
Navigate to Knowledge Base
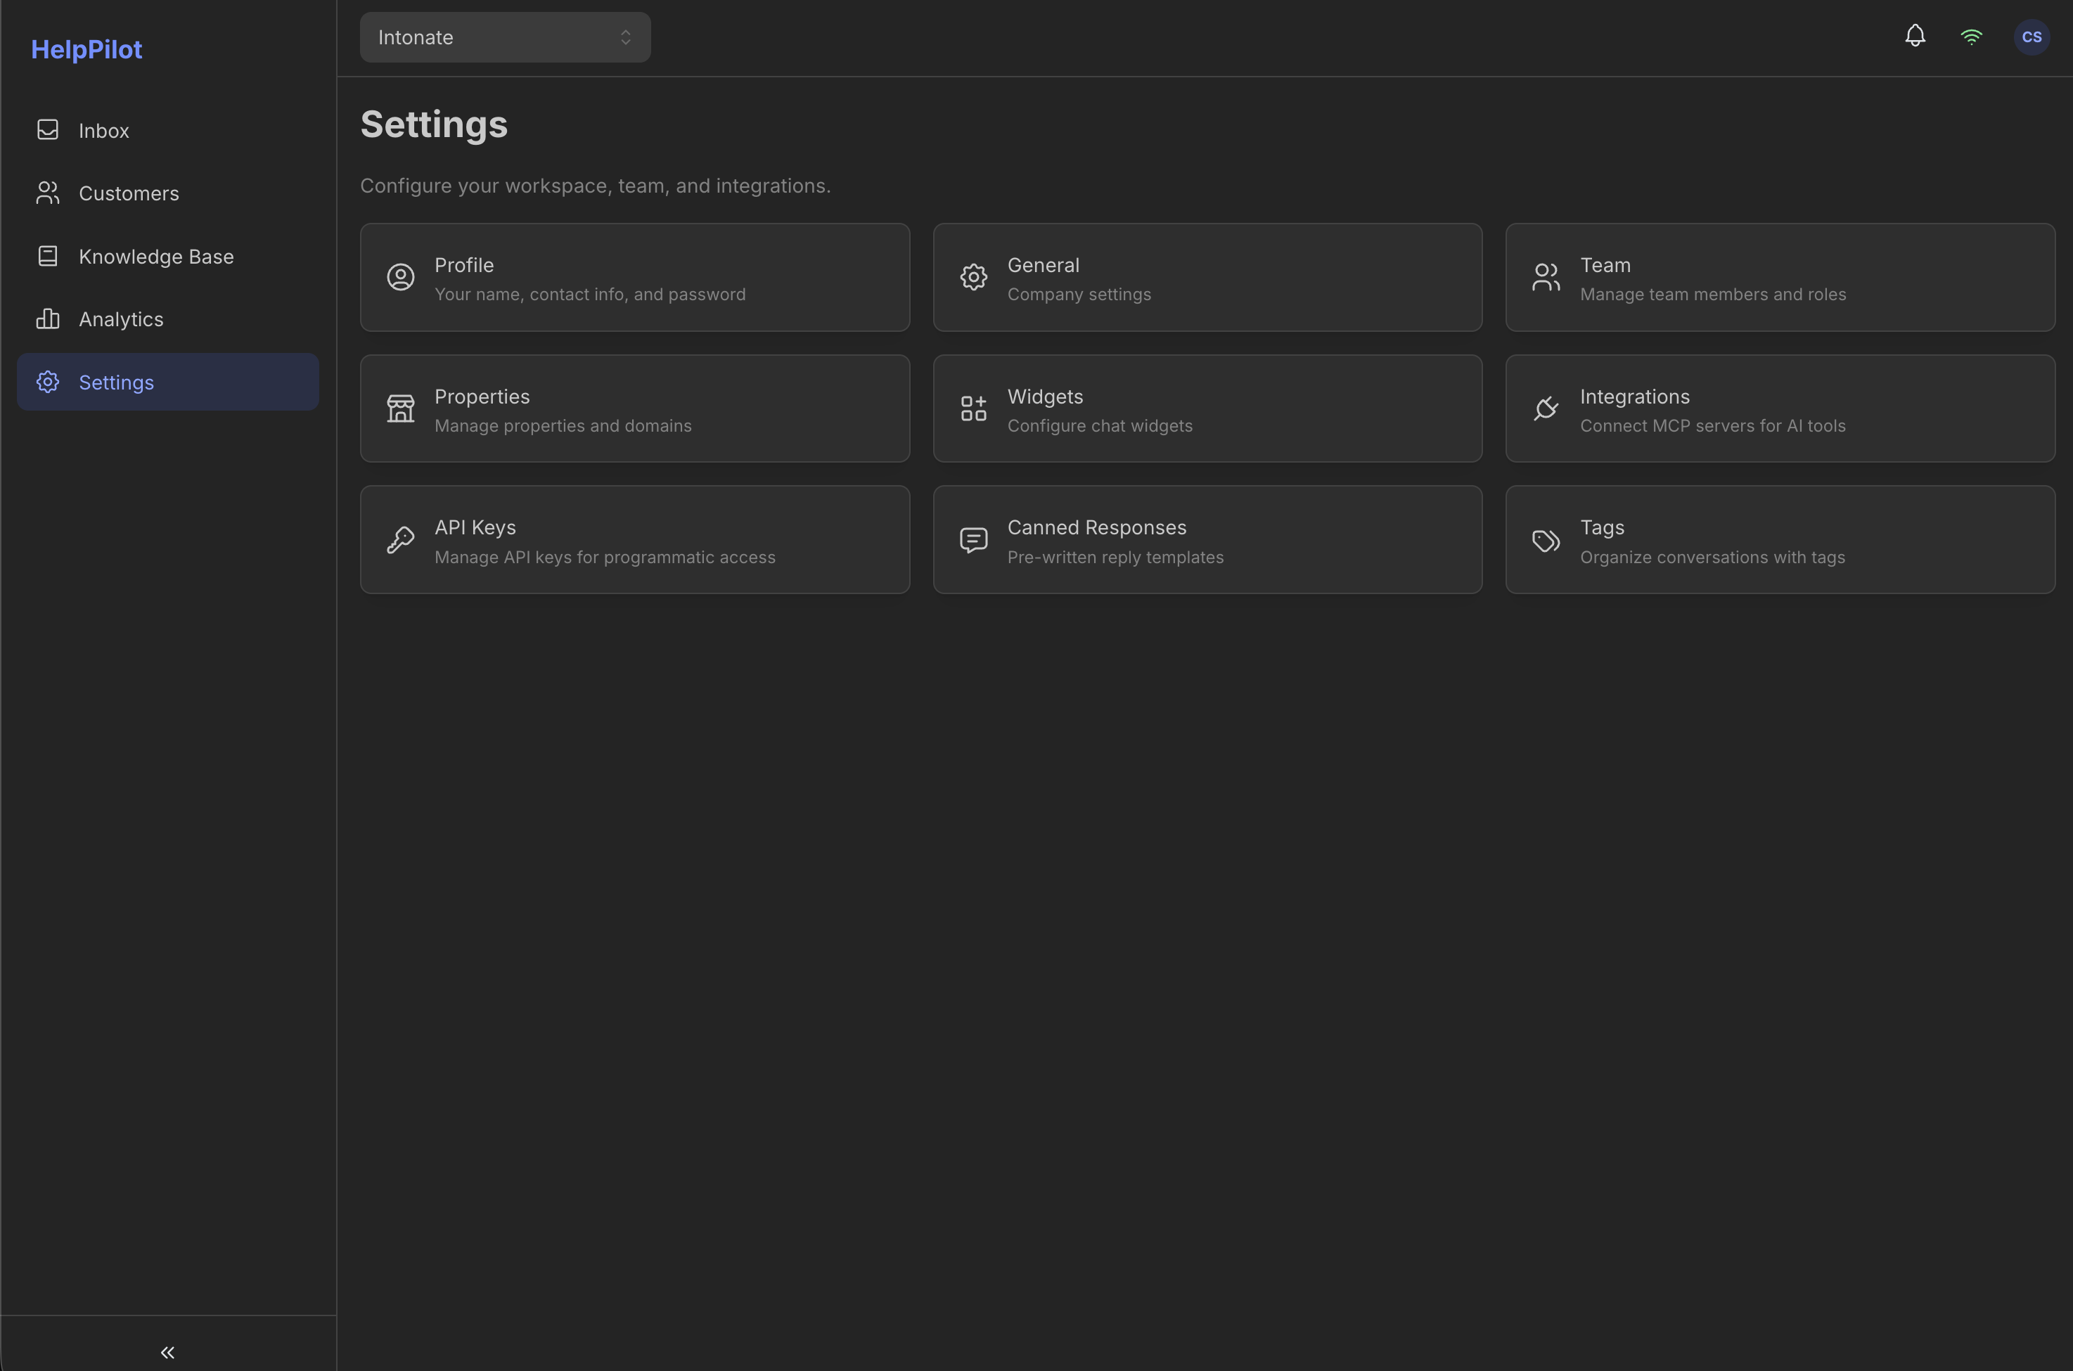point(168,256)
